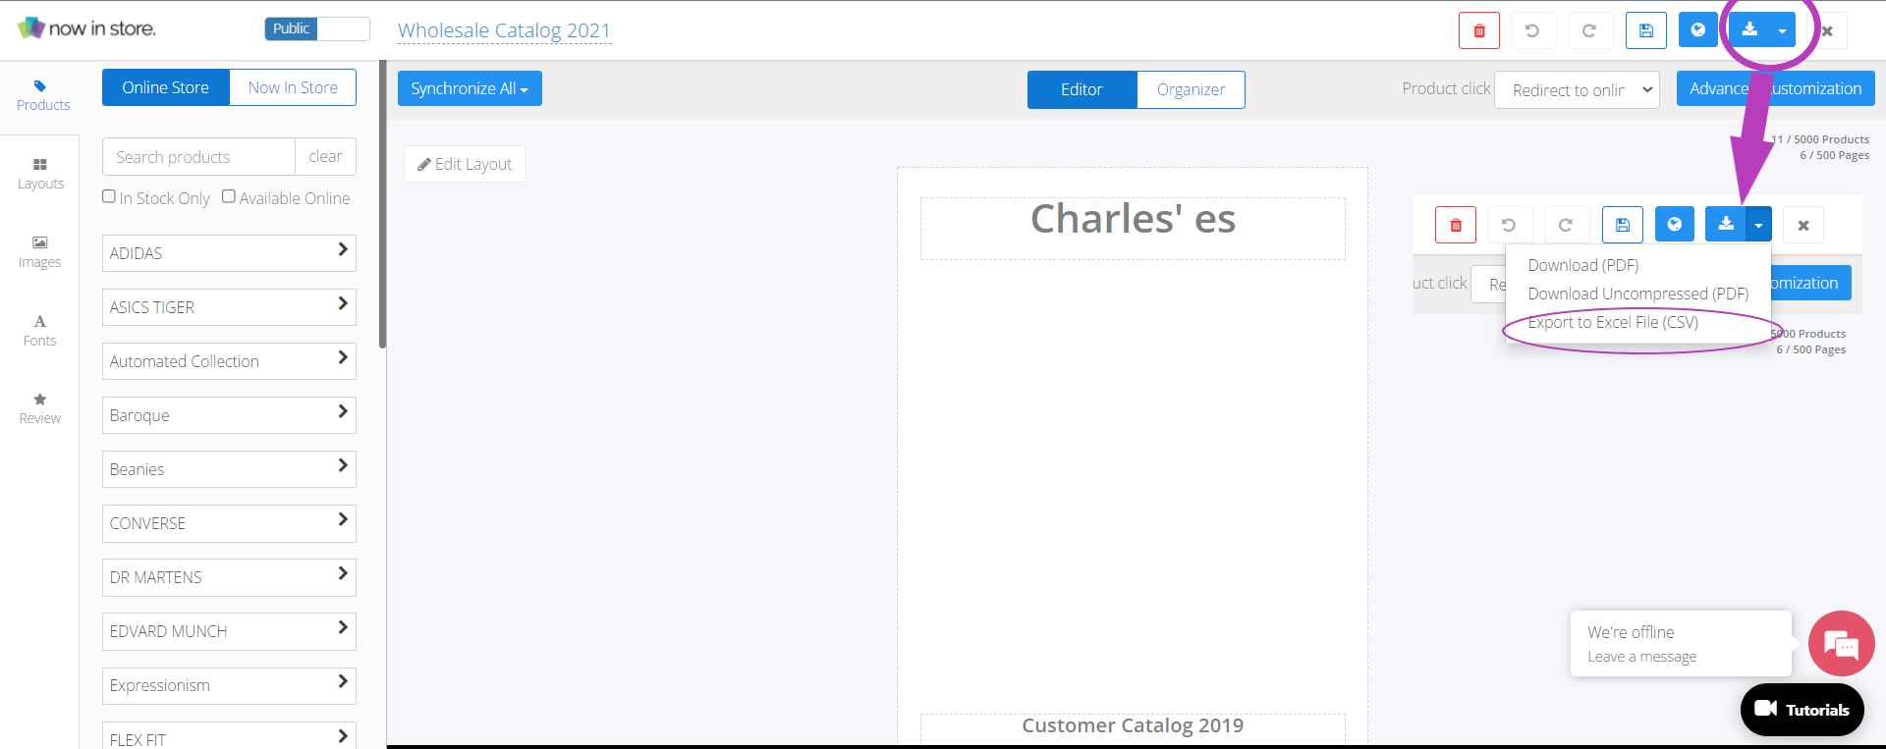Screen dimensions: 1886x749
Task: Switch to the Organizer tab
Action: [1191, 89]
